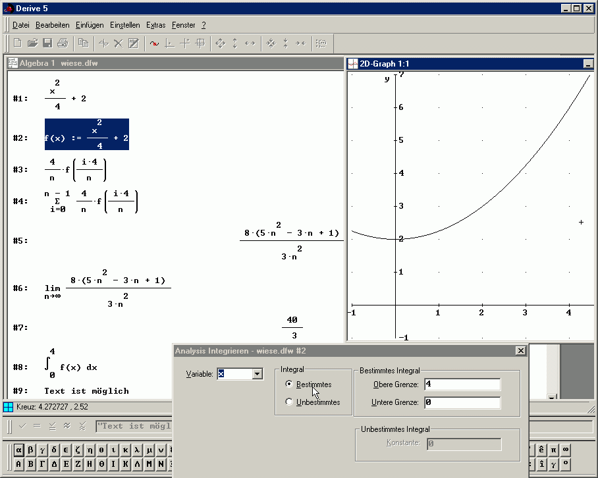The image size is (598, 478).
Task: Select highlighted expression #2 f(x) definition
Action: [x=87, y=134]
